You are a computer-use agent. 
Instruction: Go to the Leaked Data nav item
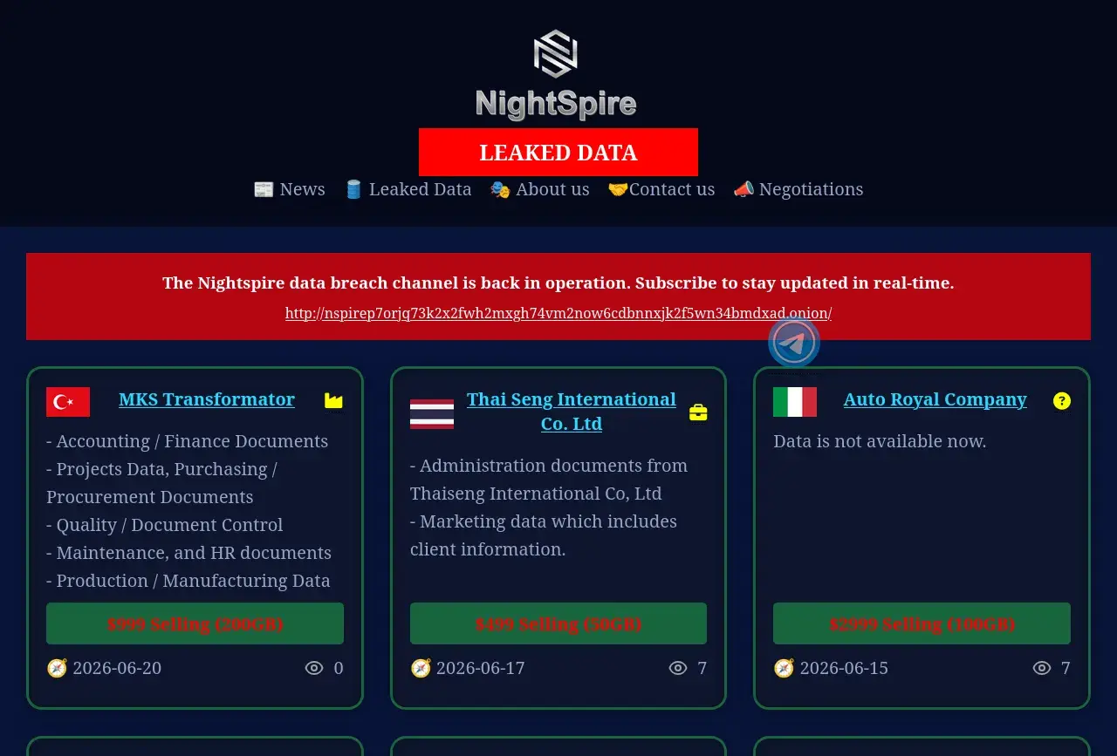(x=408, y=189)
